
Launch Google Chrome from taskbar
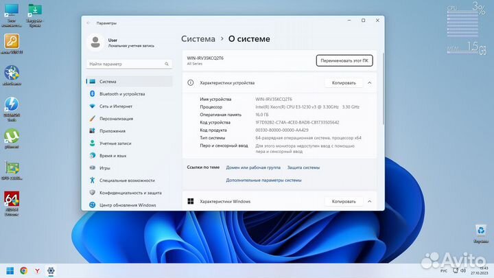tap(23, 270)
